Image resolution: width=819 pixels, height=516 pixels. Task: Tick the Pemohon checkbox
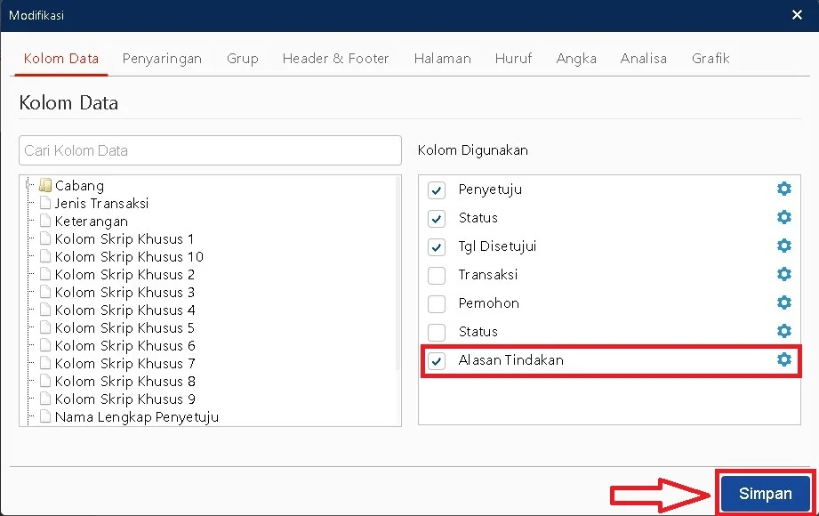click(x=437, y=304)
